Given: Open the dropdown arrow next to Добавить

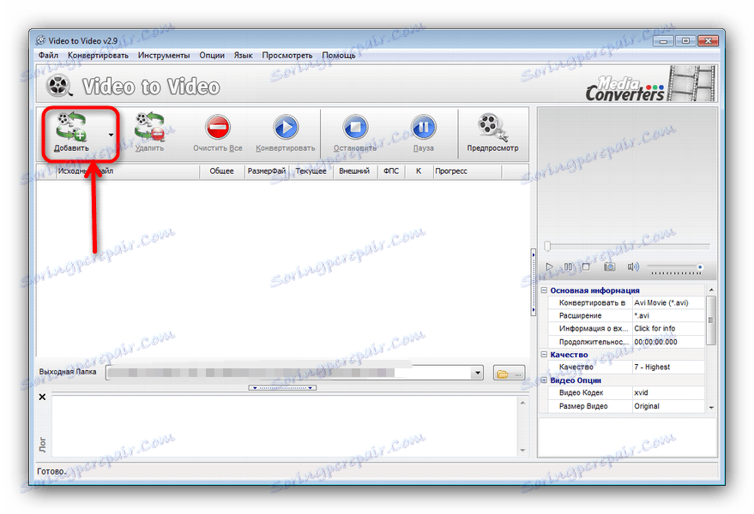Looking at the screenshot, I should (x=111, y=135).
